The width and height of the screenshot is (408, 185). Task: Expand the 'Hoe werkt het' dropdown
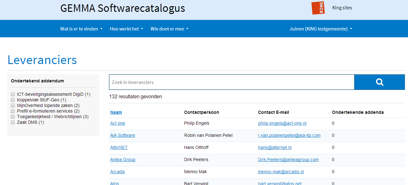click(126, 29)
